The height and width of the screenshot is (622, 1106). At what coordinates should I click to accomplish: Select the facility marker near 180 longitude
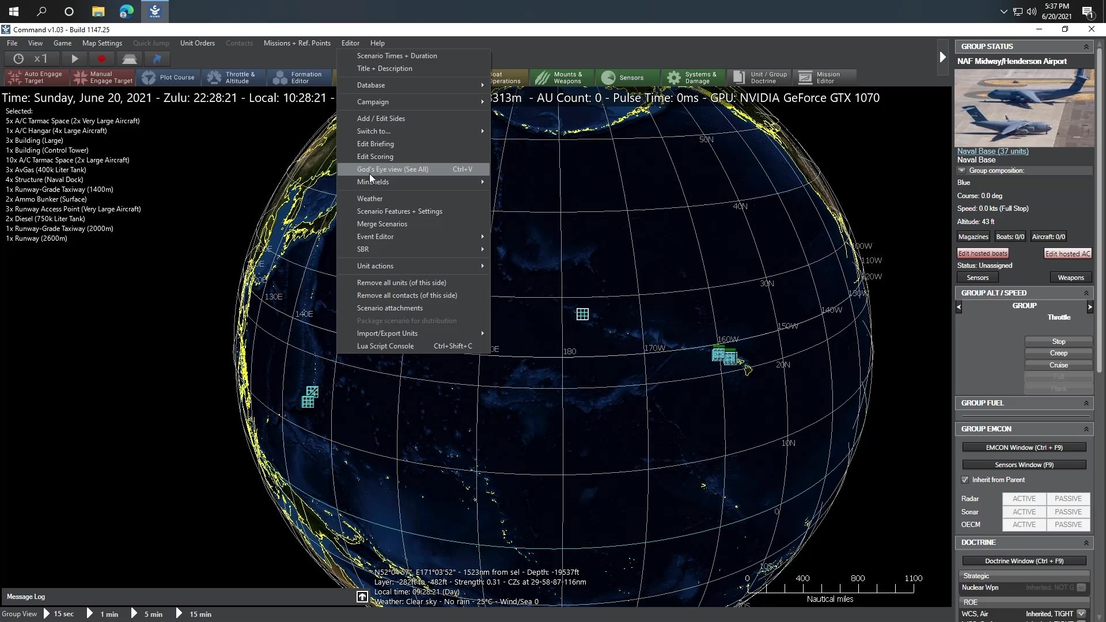coord(582,314)
